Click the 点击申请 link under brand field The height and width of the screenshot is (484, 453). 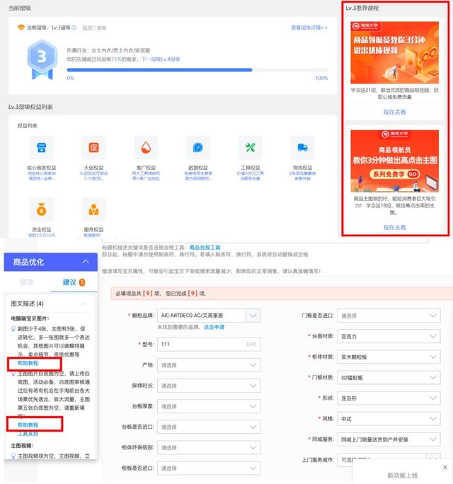tap(214, 327)
